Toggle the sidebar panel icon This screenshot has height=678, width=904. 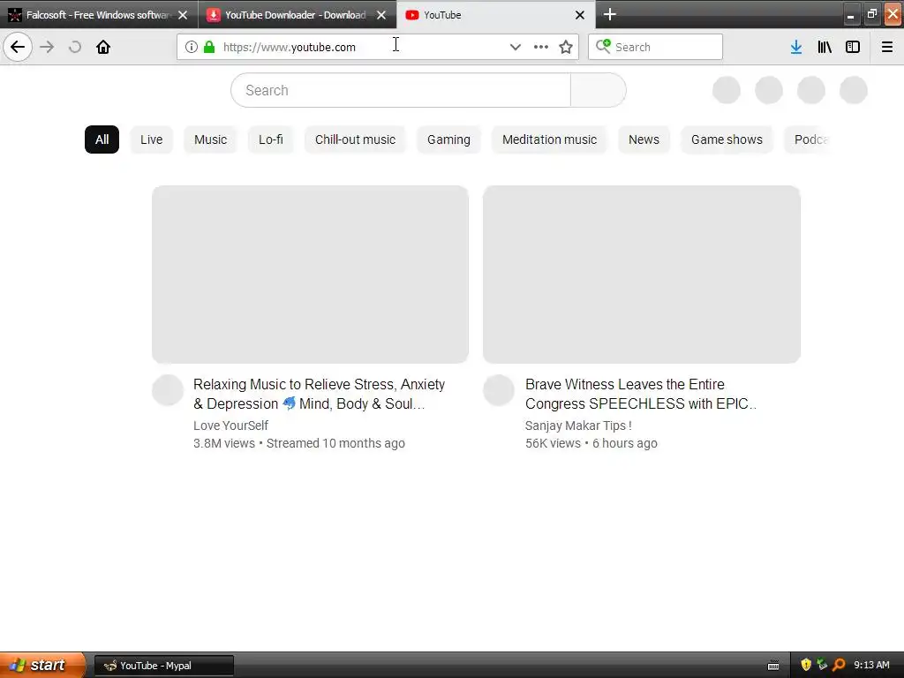pyautogui.click(x=853, y=47)
